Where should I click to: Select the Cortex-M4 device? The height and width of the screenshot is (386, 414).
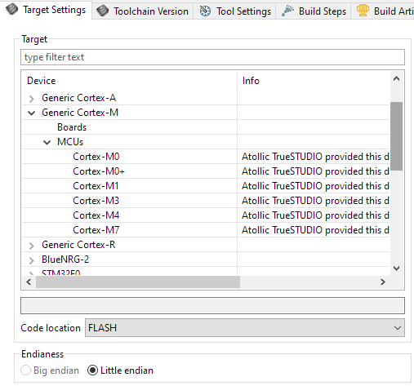[x=96, y=215]
